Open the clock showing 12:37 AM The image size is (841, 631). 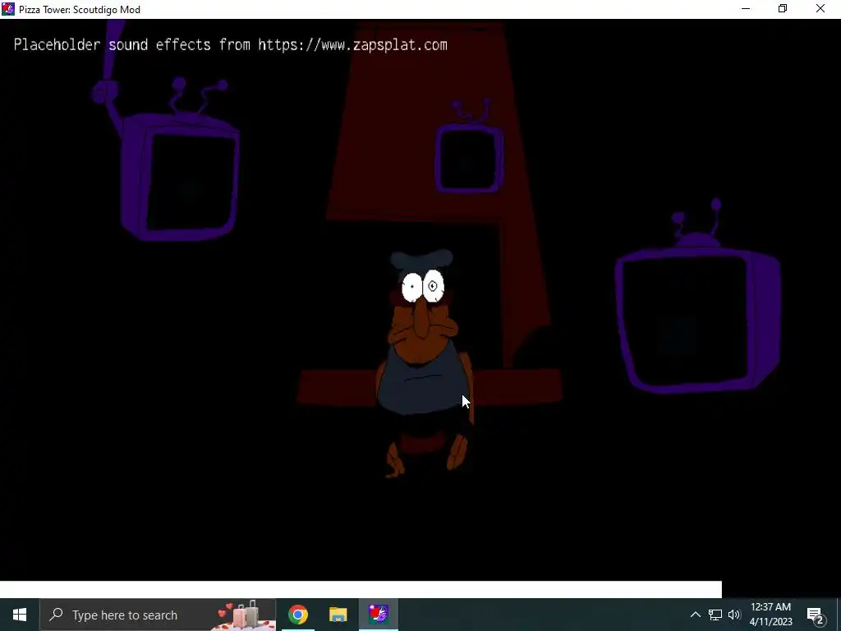(770, 615)
